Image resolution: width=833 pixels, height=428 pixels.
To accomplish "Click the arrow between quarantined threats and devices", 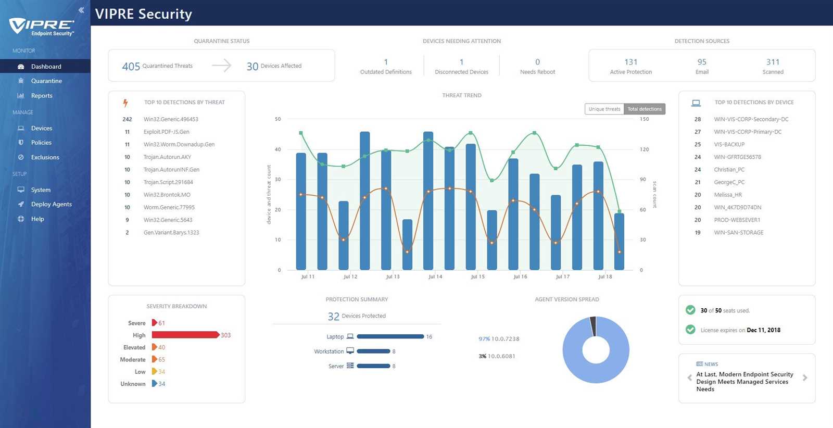I will [x=222, y=66].
